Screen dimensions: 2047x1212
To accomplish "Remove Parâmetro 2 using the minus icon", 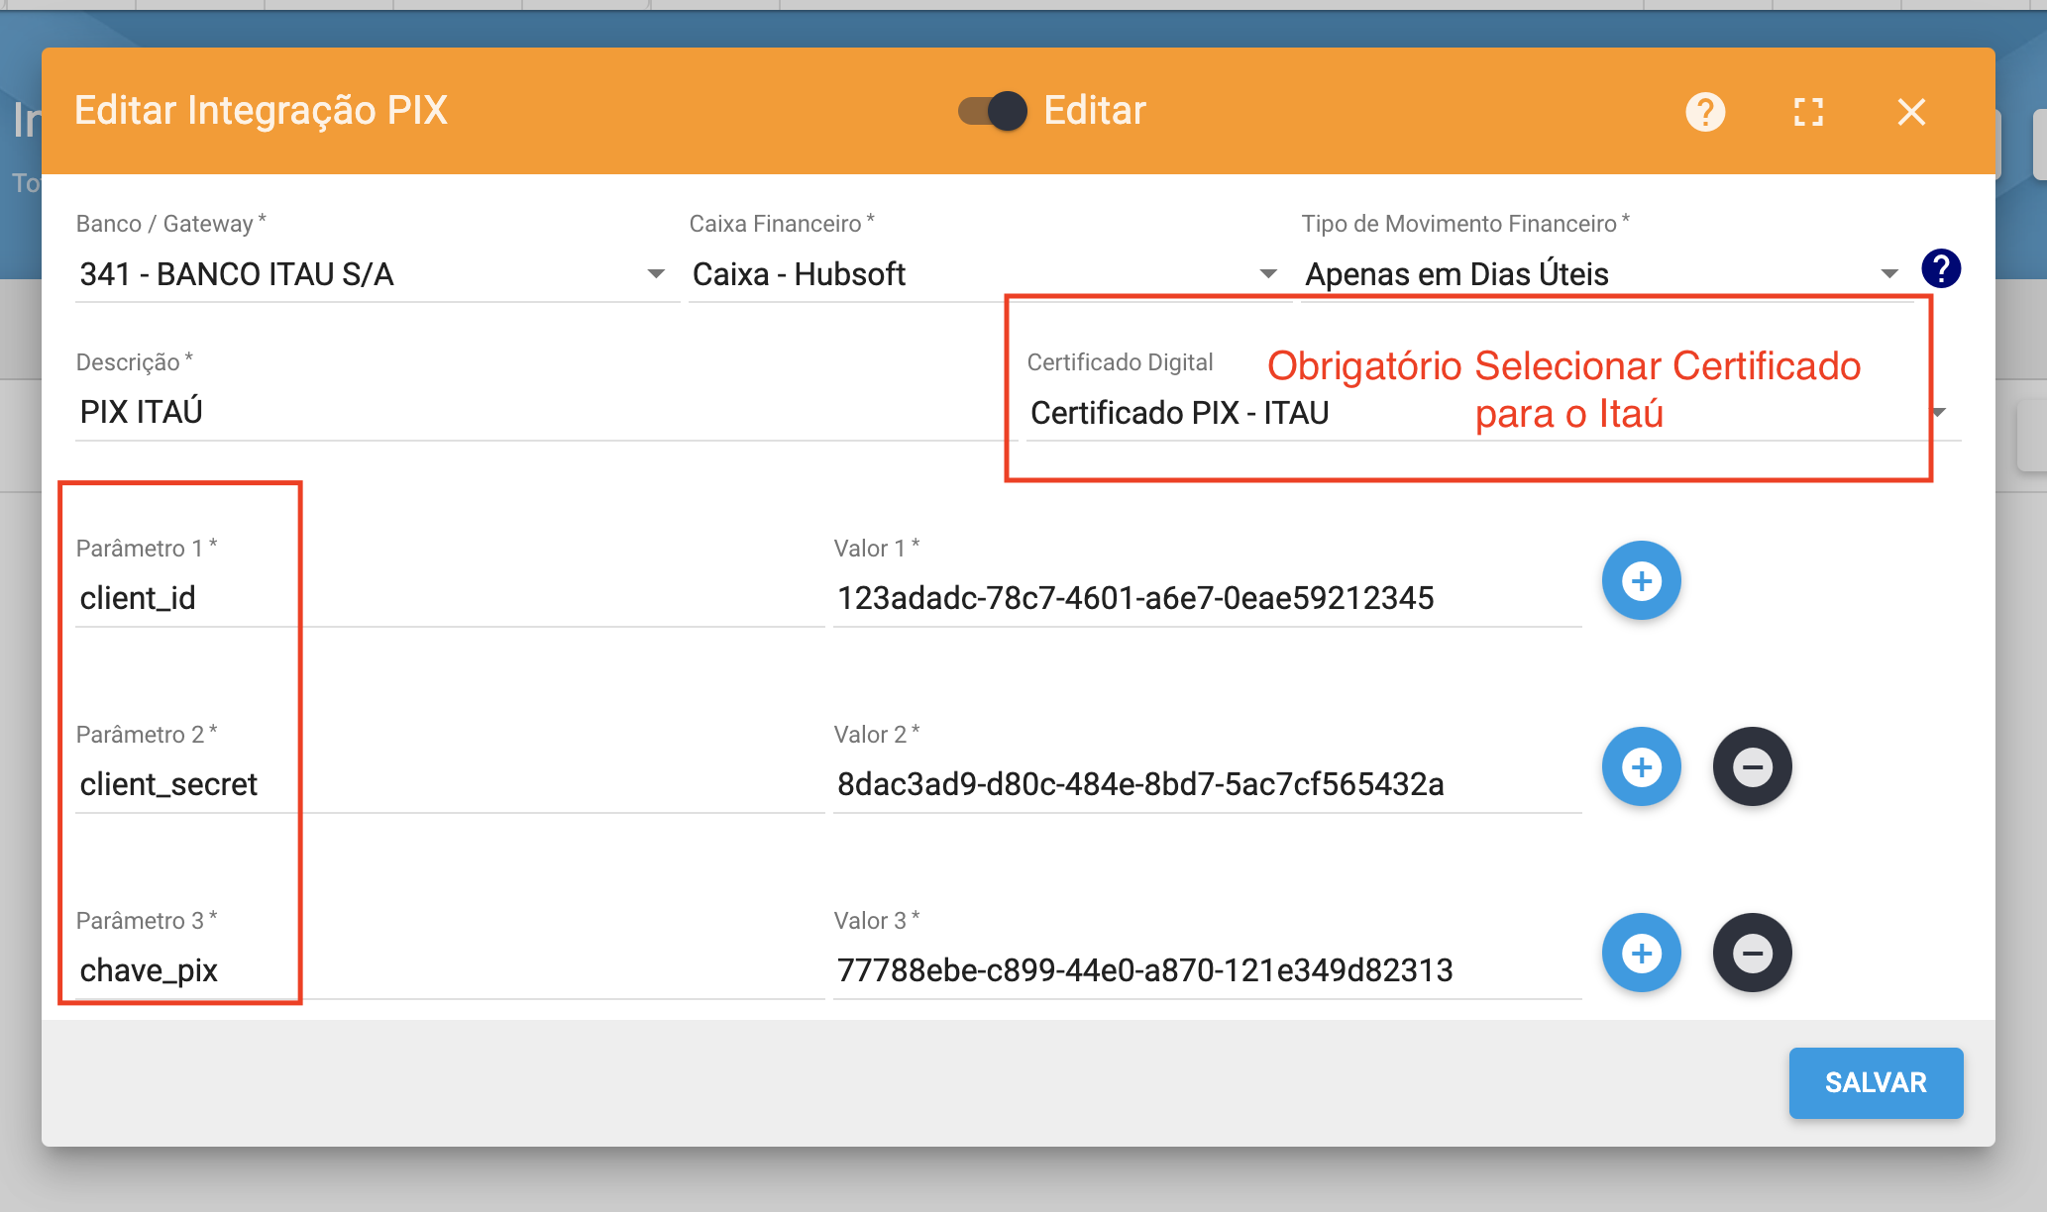I will [x=1752, y=765].
